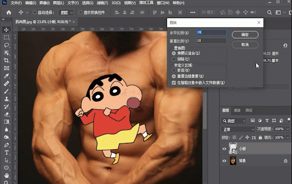The width and height of the screenshot is (292, 184).
Task: Hide the 小新 layer with eye icon
Action: 224,149
